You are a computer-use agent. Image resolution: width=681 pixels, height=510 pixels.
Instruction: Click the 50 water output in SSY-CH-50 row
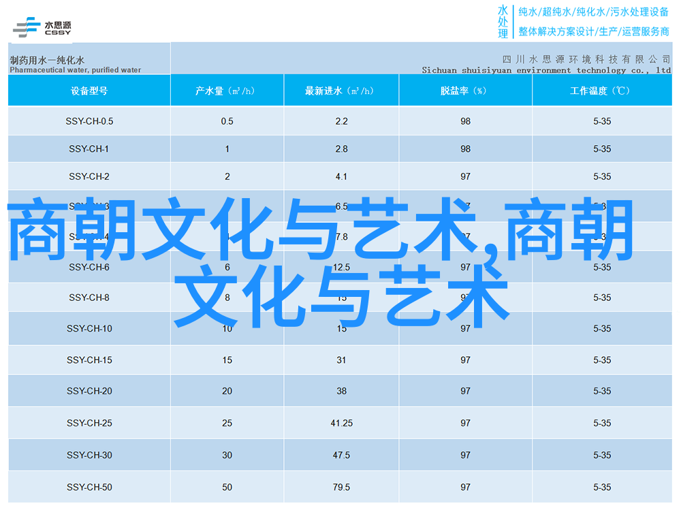pos(227,488)
